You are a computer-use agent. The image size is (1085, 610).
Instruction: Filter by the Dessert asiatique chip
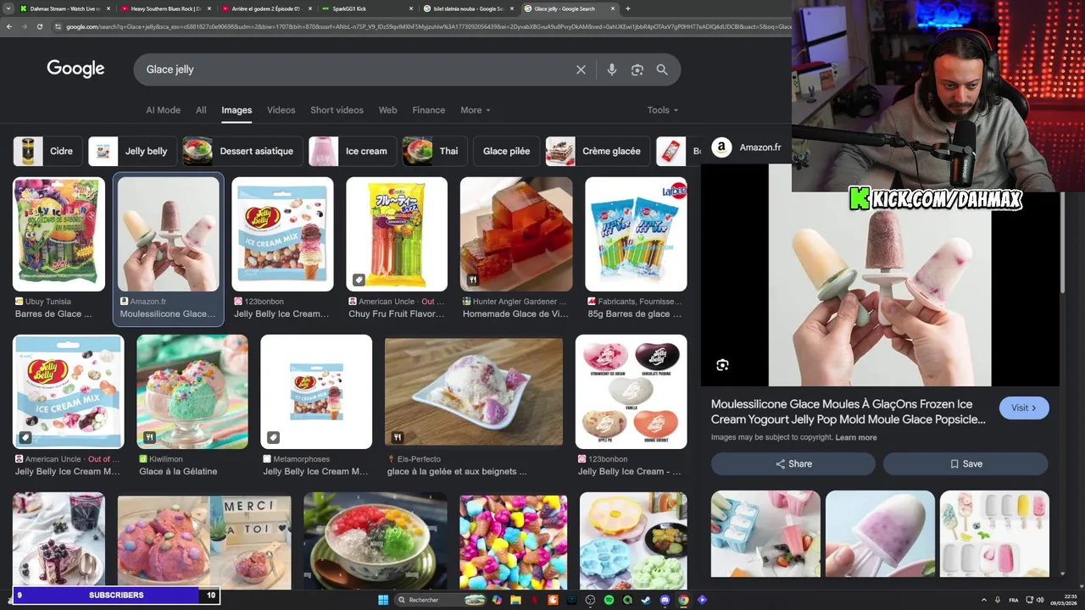point(242,151)
